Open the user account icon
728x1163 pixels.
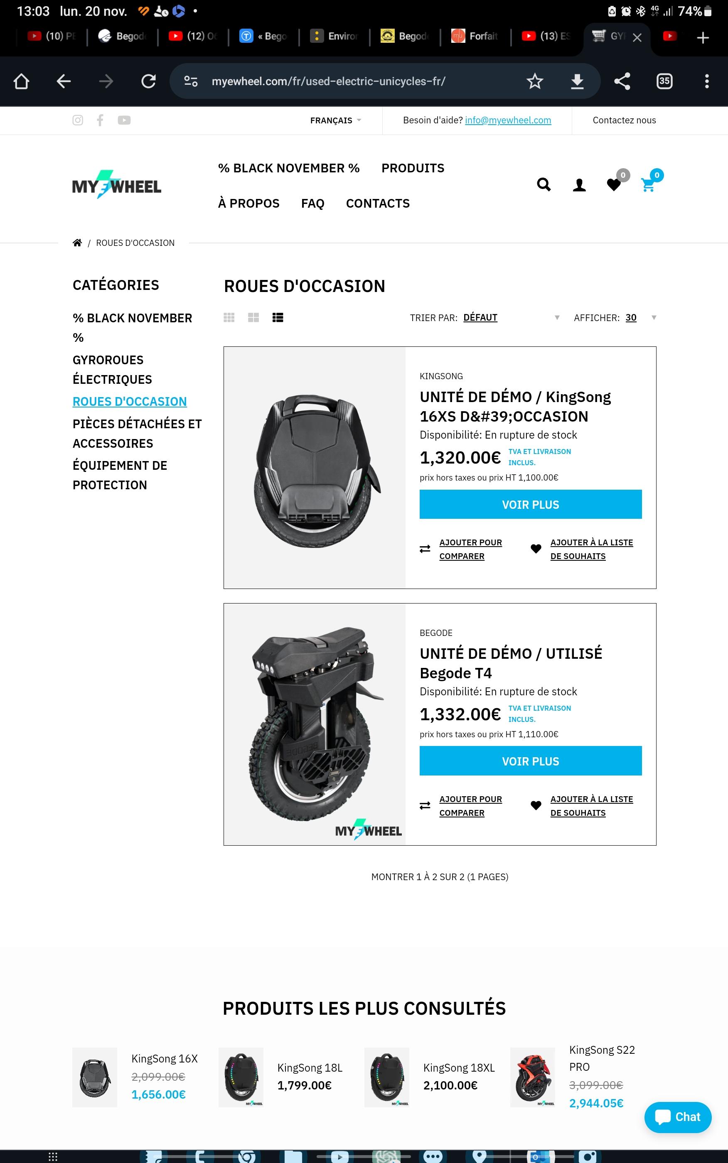tap(579, 185)
